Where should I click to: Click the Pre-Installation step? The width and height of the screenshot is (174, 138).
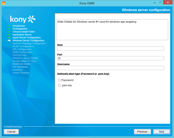pyautogui.click(x=20, y=67)
